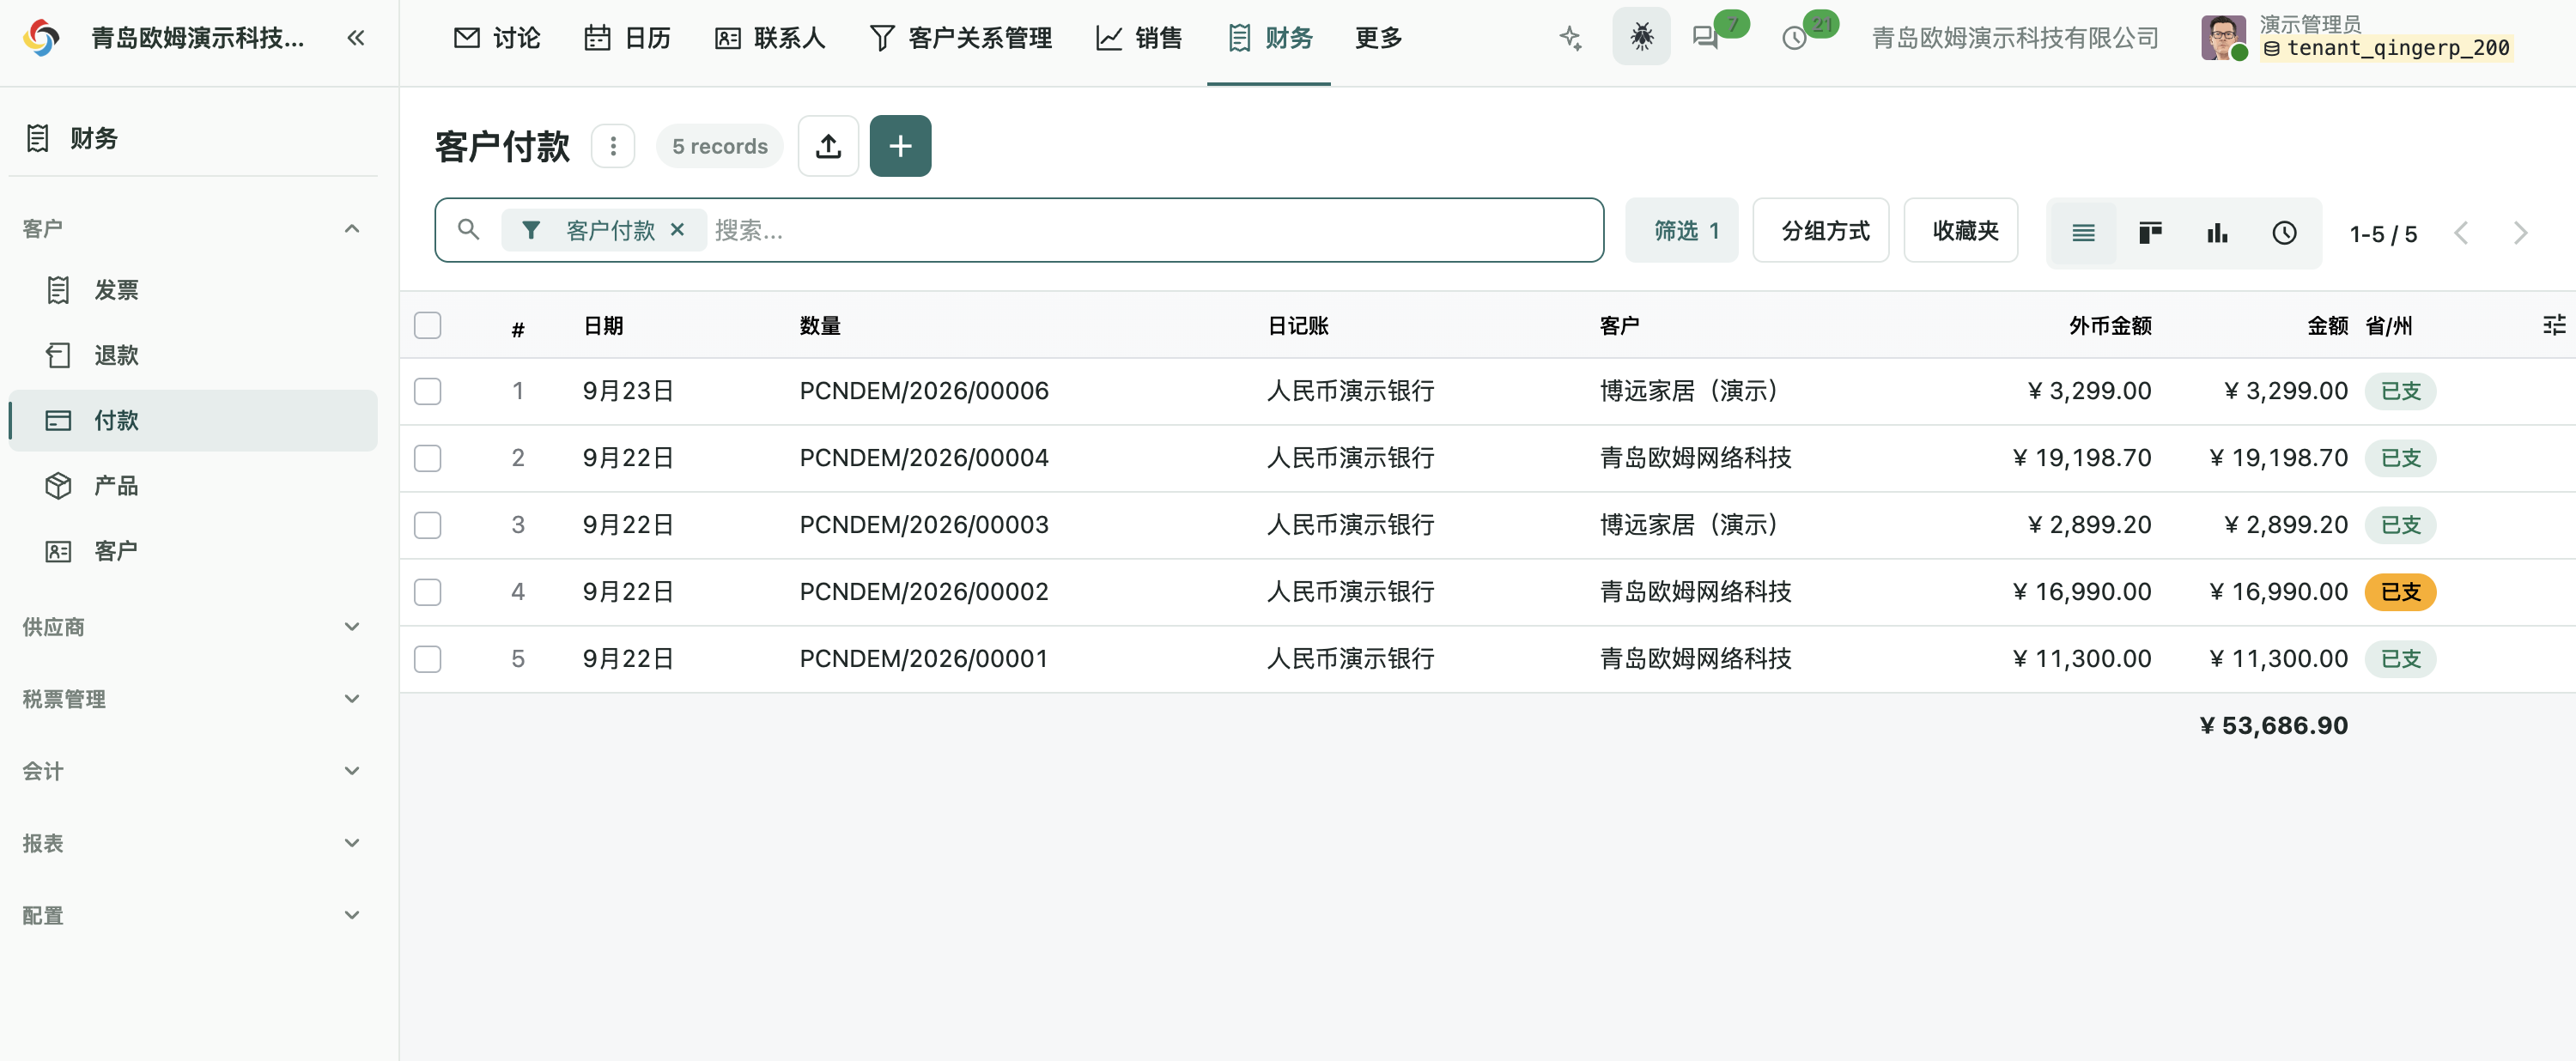Switch to activity clock view
This screenshot has height=1061, width=2576.
tap(2284, 233)
